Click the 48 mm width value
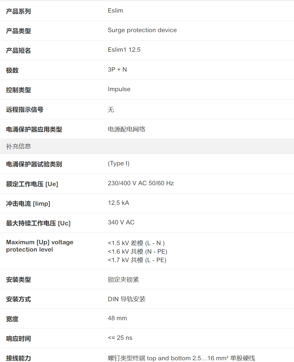Viewport: 294px width, 362px height. click(x=117, y=318)
